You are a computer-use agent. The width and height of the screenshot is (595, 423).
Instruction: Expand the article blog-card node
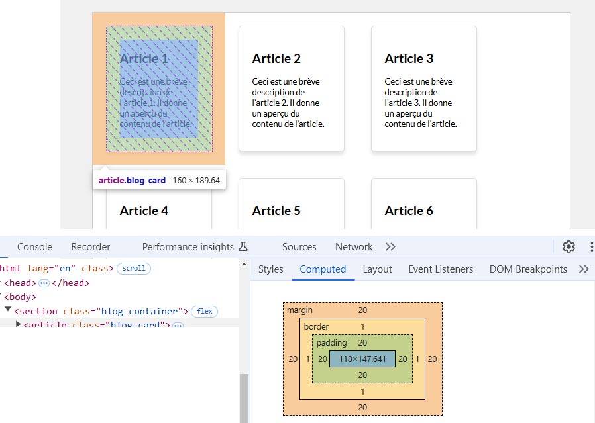pyautogui.click(x=19, y=324)
